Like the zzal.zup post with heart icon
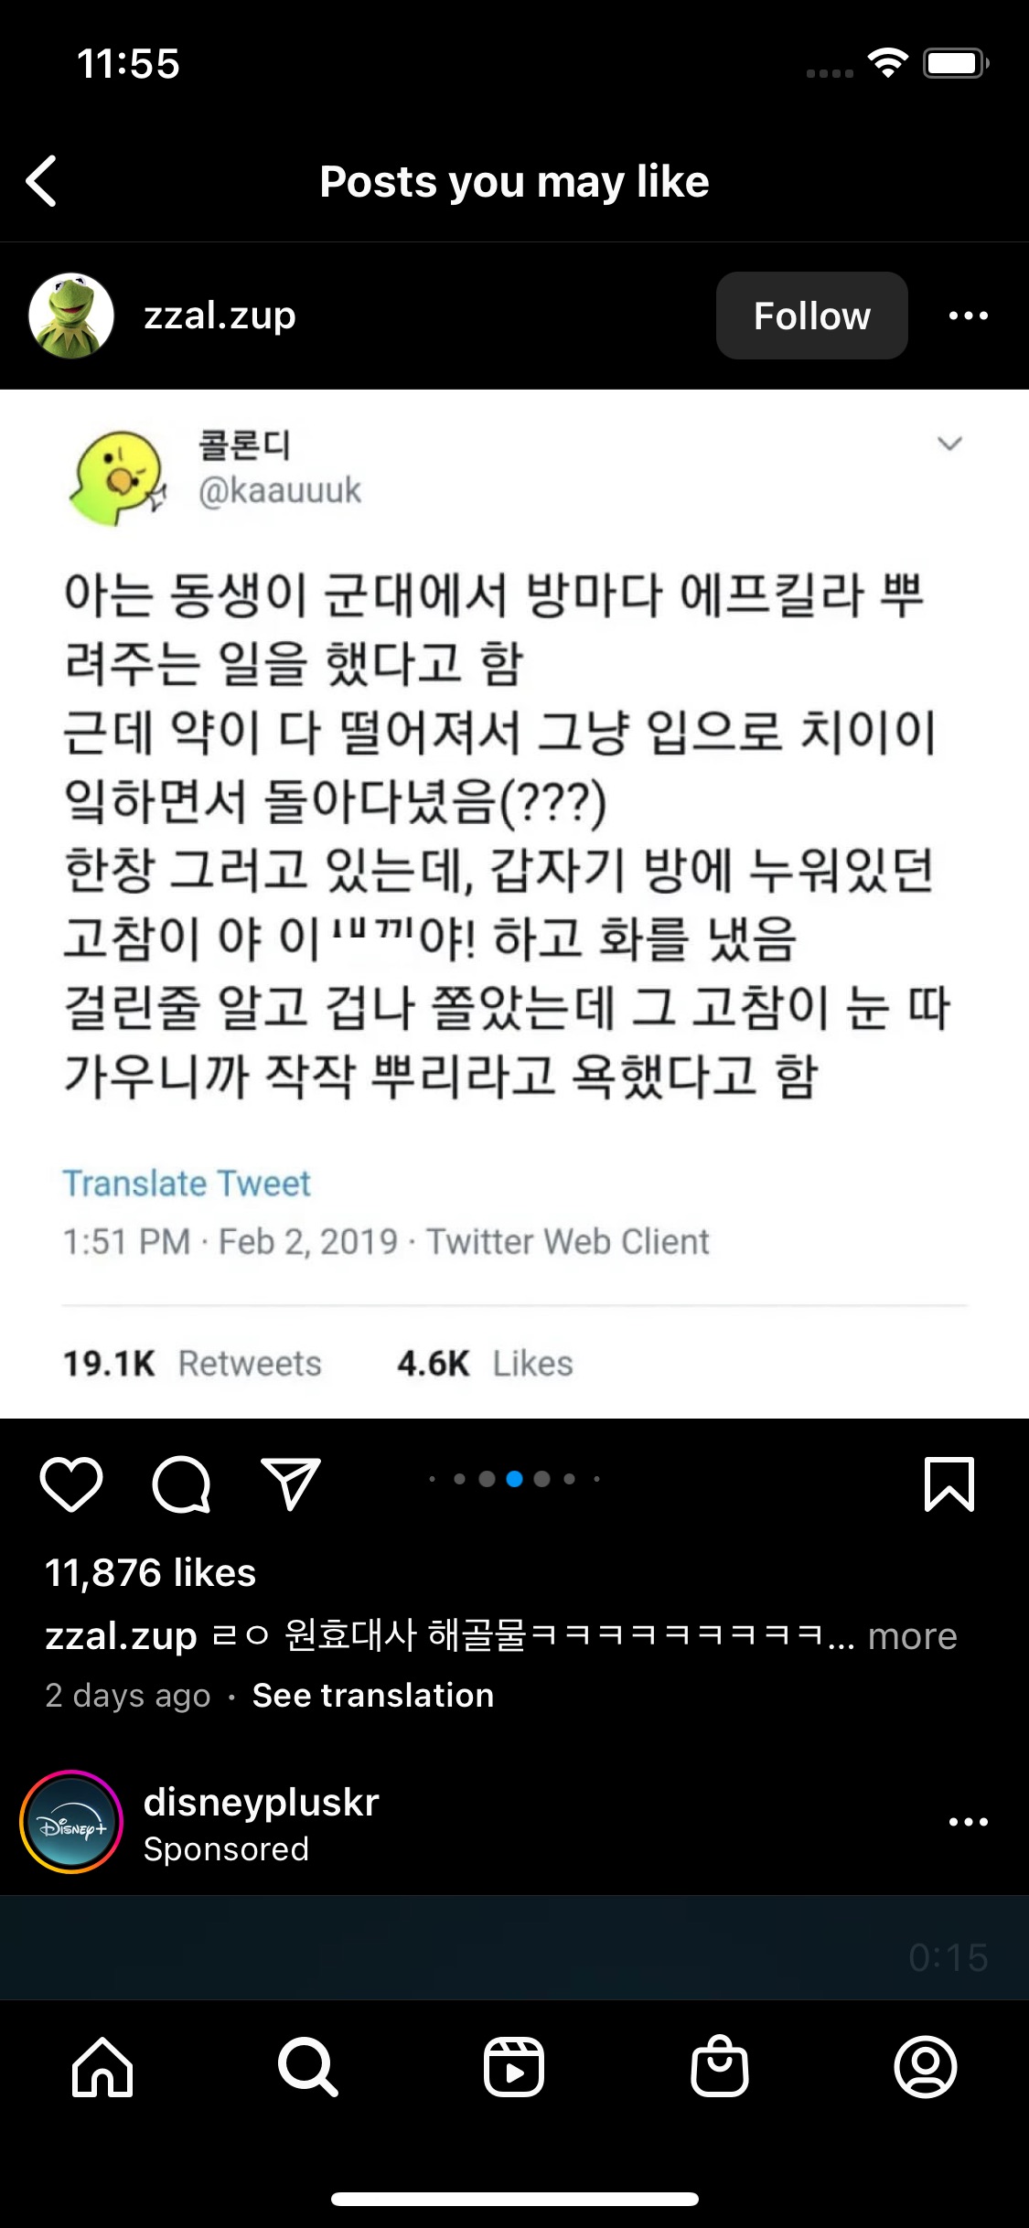The width and height of the screenshot is (1029, 2228). (71, 1484)
